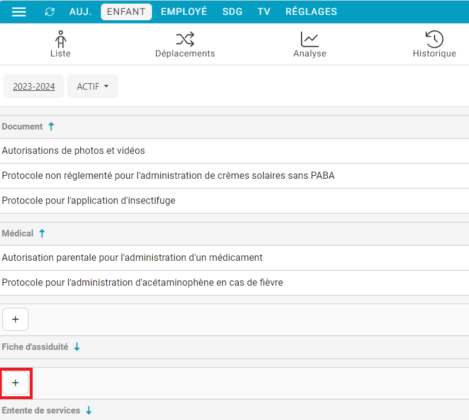Image resolution: width=469 pixels, height=420 pixels.
Task: Open Autorisations de photos et vidéos
Action: (x=235, y=150)
